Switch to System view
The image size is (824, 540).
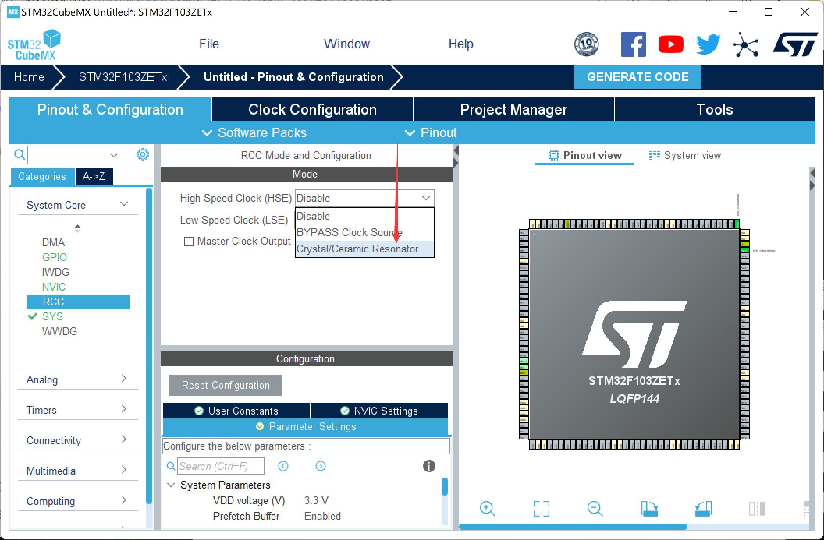click(685, 155)
